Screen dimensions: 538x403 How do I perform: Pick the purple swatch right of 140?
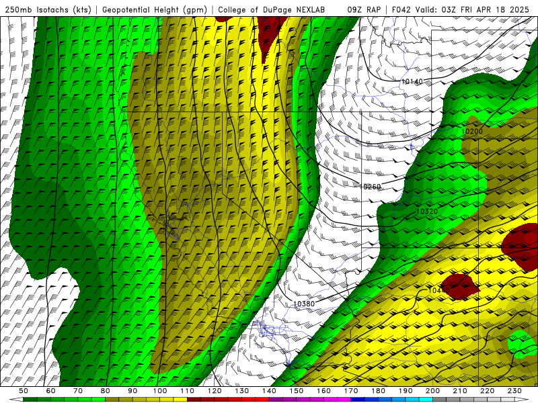tap(276, 399)
